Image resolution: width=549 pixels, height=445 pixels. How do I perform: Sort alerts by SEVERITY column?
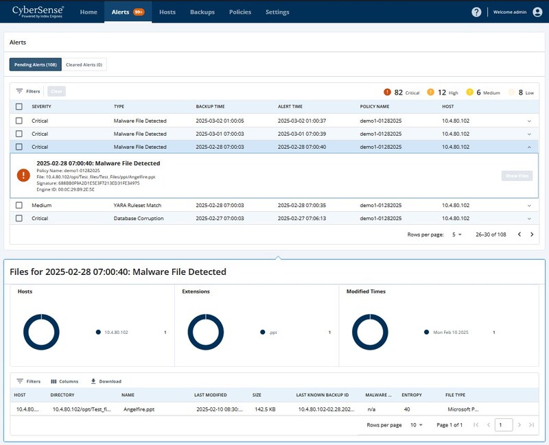click(x=41, y=106)
